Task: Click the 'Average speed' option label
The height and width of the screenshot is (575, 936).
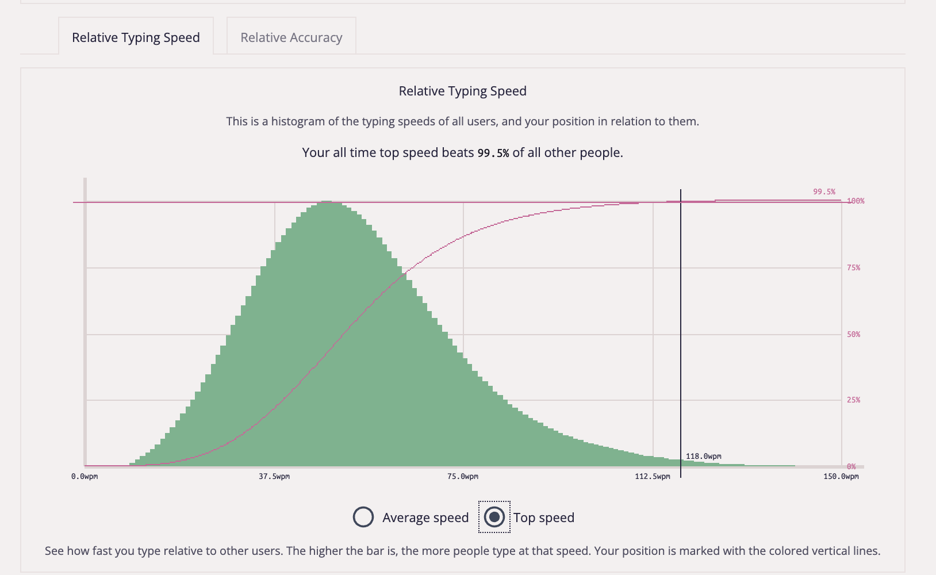Action: 425,517
